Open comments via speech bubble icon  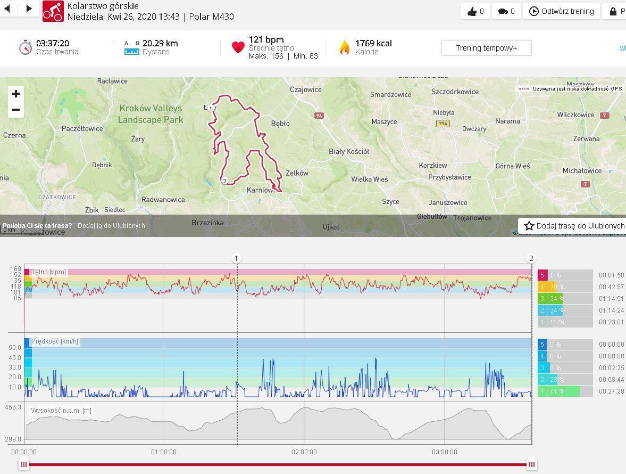click(506, 11)
